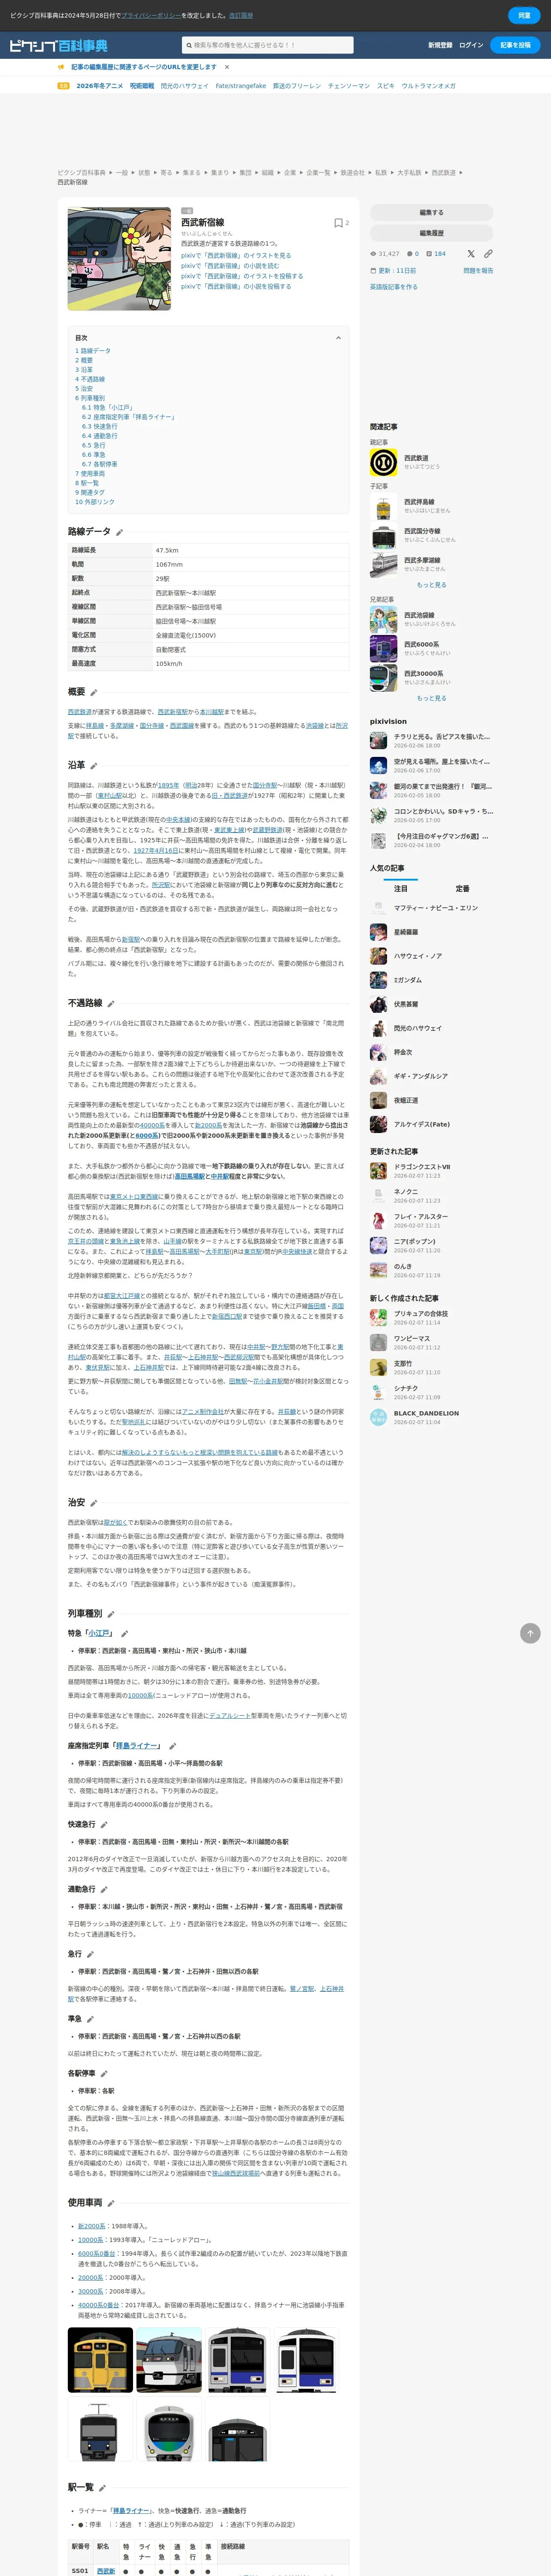Edit the 列車種別 section pencil
The width and height of the screenshot is (551, 2576).
pos(111,1614)
